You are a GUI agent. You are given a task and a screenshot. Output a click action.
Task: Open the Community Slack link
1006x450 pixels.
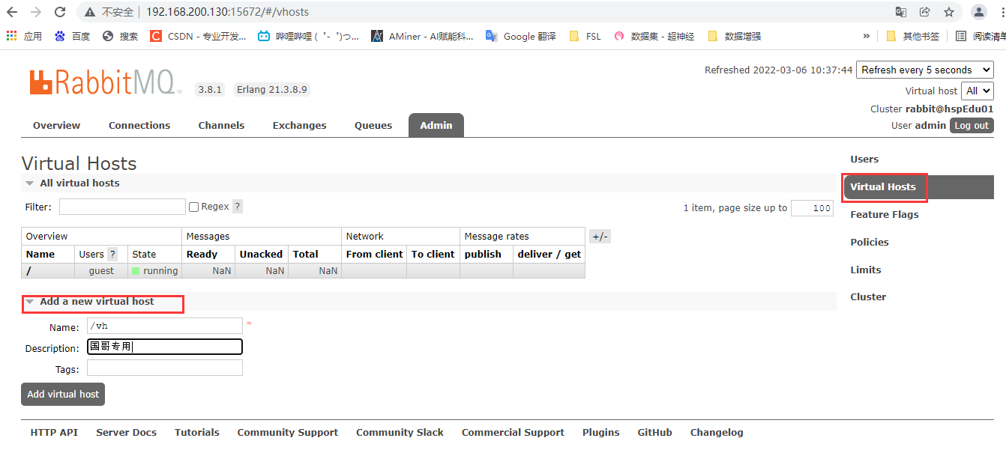pyautogui.click(x=400, y=432)
